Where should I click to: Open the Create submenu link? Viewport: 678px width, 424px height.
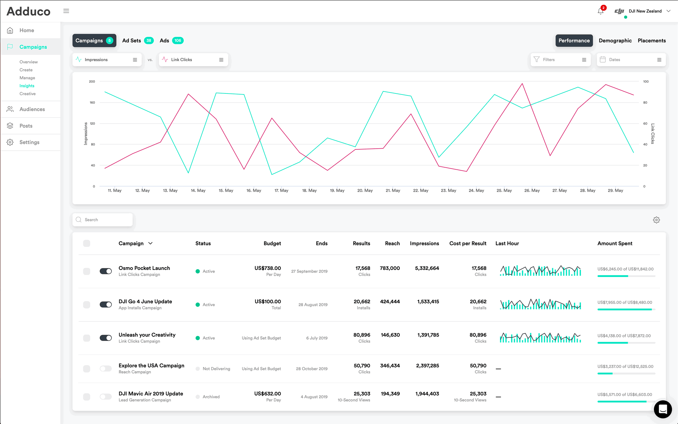pos(26,70)
